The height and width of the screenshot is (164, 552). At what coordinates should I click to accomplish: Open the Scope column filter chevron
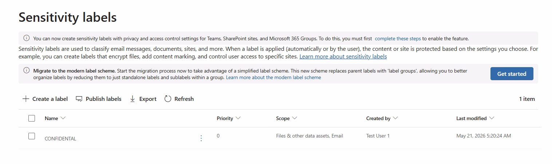tap(295, 118)
